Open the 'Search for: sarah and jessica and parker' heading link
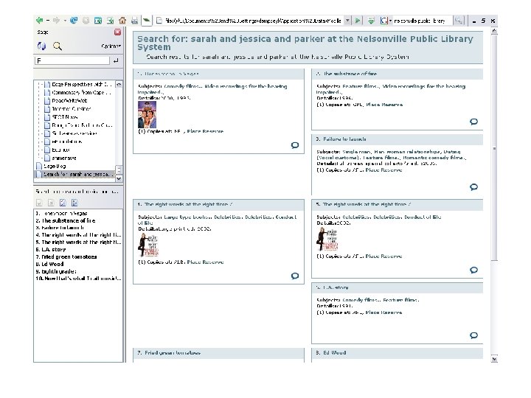The image size is (531, 398). [x=305, y=43]
